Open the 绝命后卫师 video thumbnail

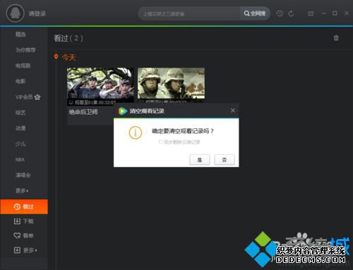100,87
